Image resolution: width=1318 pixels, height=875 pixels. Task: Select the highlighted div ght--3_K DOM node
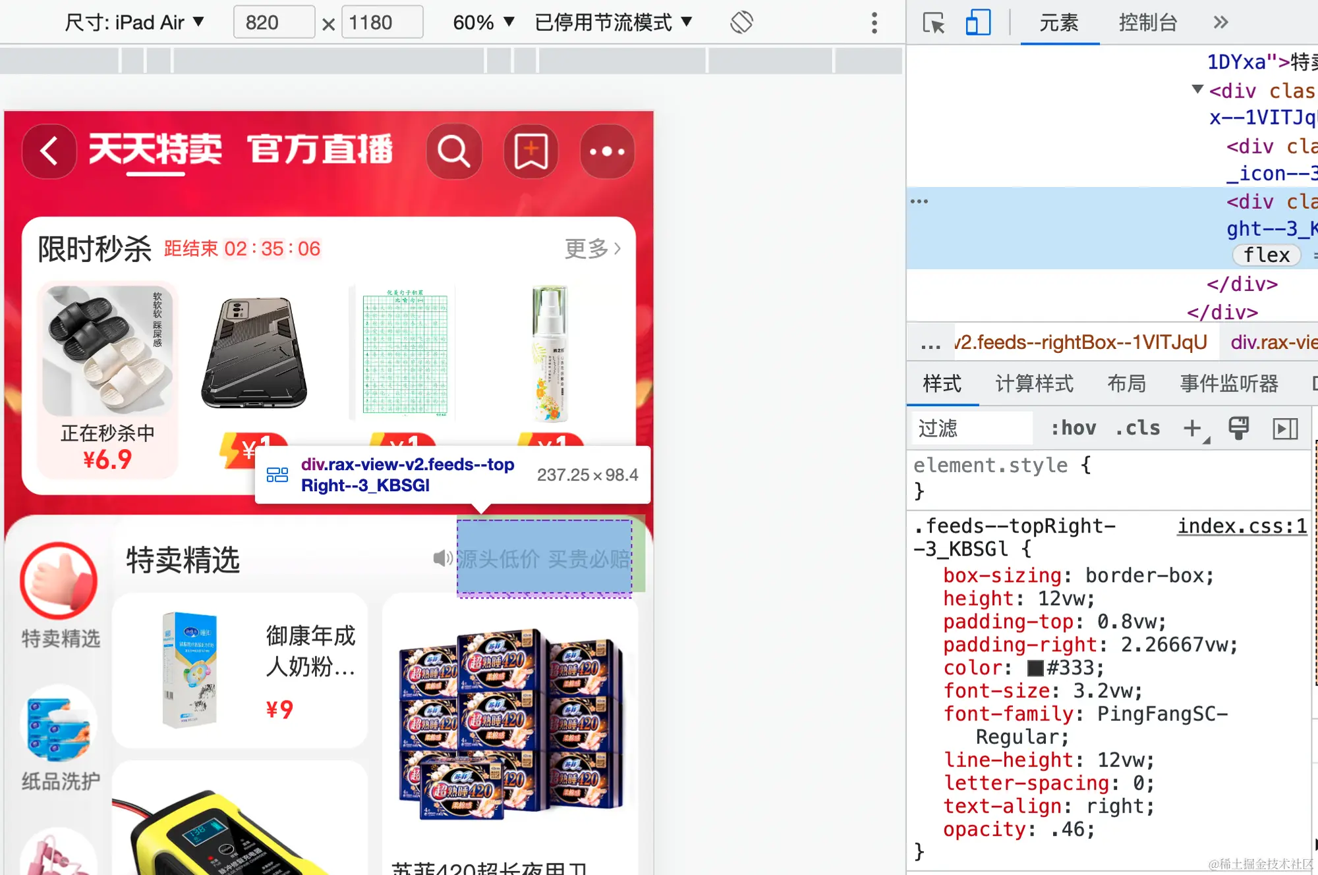point(1112,228)
